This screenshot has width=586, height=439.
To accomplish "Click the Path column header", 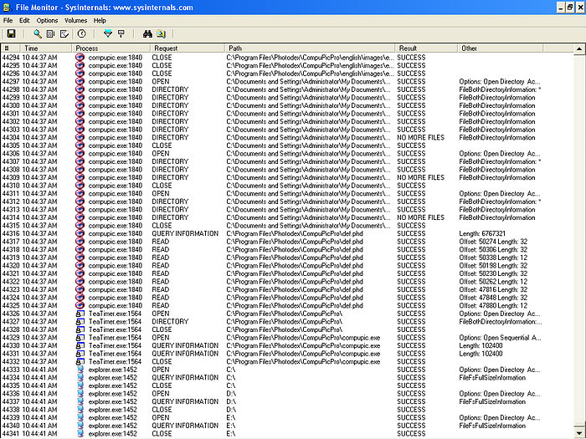I will pos(310,48).
